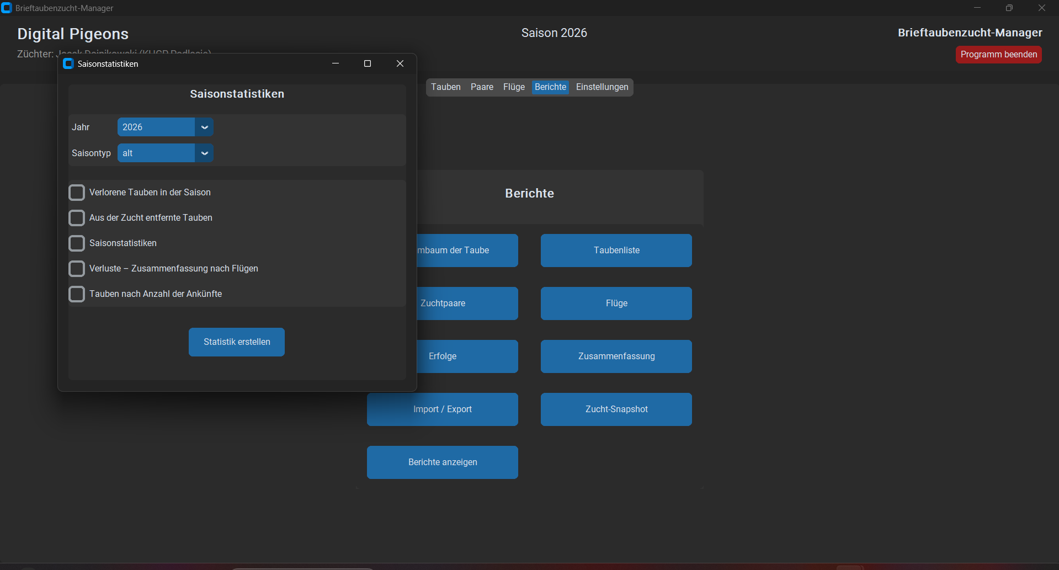Switch to the Tauben tab
1059x570 pixels.
pyautogui.click(x=445, y=87)
